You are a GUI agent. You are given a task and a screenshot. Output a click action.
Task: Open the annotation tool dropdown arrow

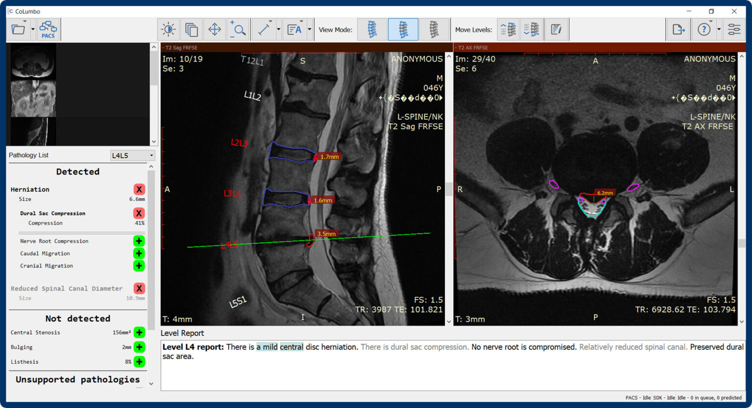(310, 29)
